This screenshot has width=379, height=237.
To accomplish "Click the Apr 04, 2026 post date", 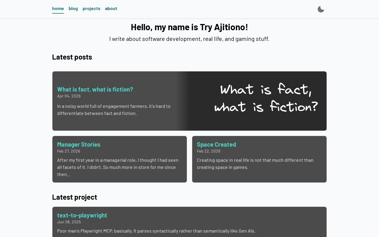I will point(69,96).
